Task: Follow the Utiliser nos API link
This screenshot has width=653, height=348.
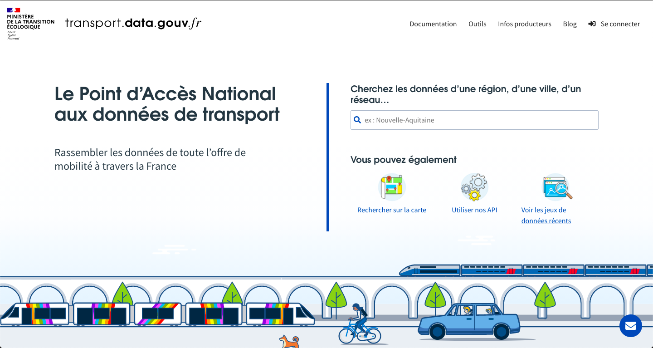Action: point(474,210)
